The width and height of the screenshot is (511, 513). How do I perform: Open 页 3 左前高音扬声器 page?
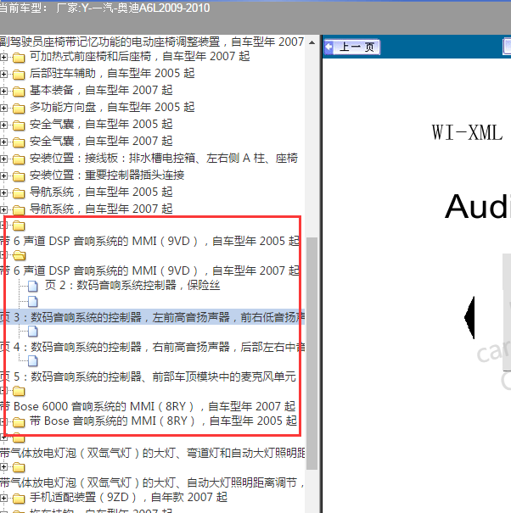point(152,317)
